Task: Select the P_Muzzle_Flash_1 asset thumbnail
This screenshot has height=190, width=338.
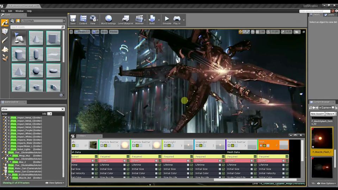Action: (322, 138)
